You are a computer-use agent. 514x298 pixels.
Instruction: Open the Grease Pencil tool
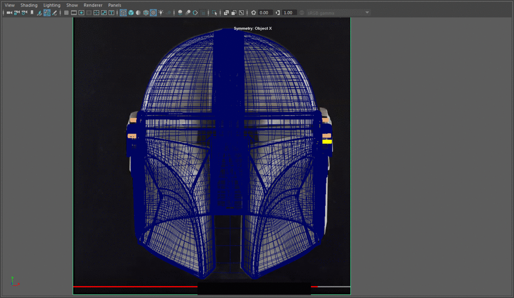54,13
